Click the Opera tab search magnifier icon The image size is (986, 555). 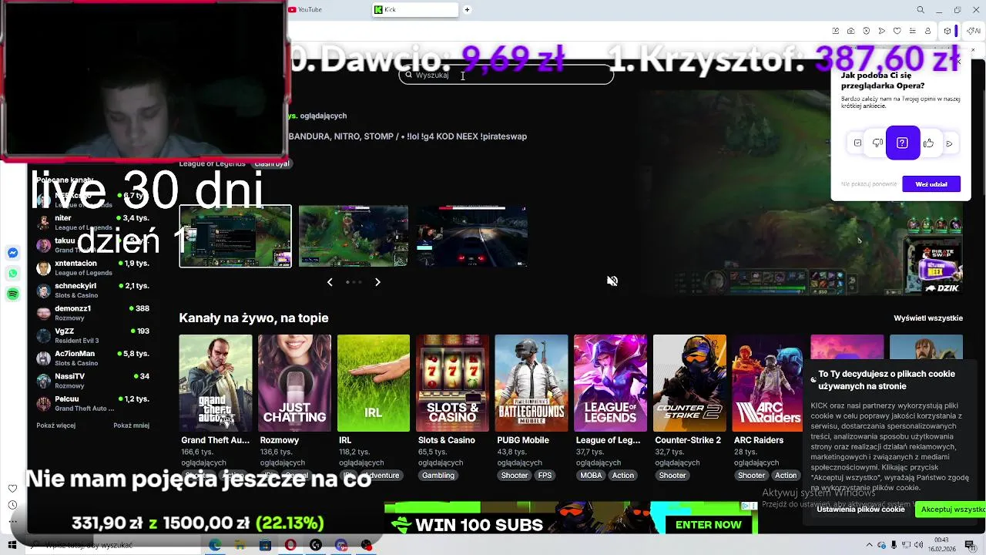click(x=921, y=10)
